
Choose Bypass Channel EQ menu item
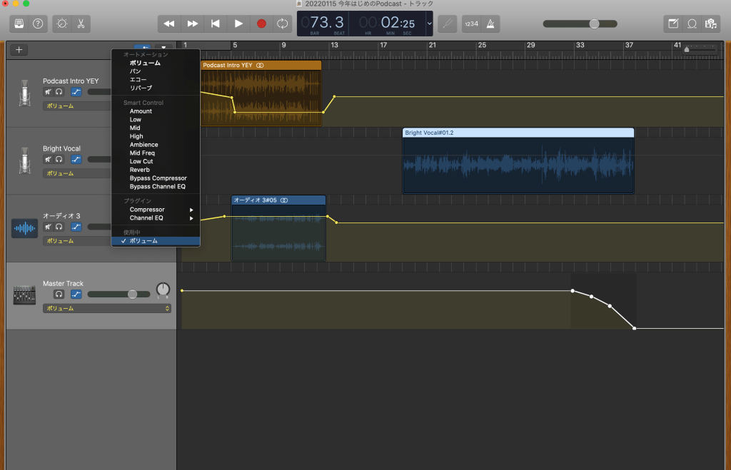[157, 186]
